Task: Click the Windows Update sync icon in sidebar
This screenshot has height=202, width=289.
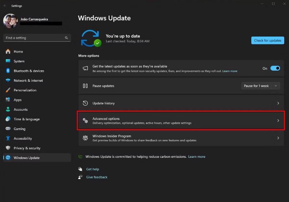Action: point(8,157)
